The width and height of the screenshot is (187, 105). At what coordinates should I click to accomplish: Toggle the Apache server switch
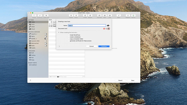tap(46, 34)
